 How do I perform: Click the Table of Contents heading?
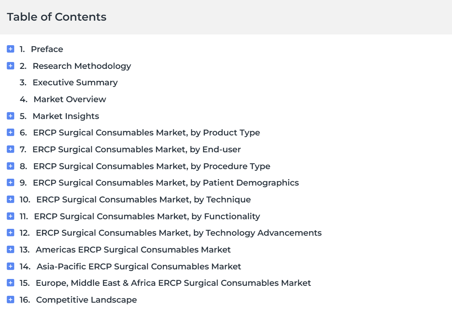pos(57,17)
